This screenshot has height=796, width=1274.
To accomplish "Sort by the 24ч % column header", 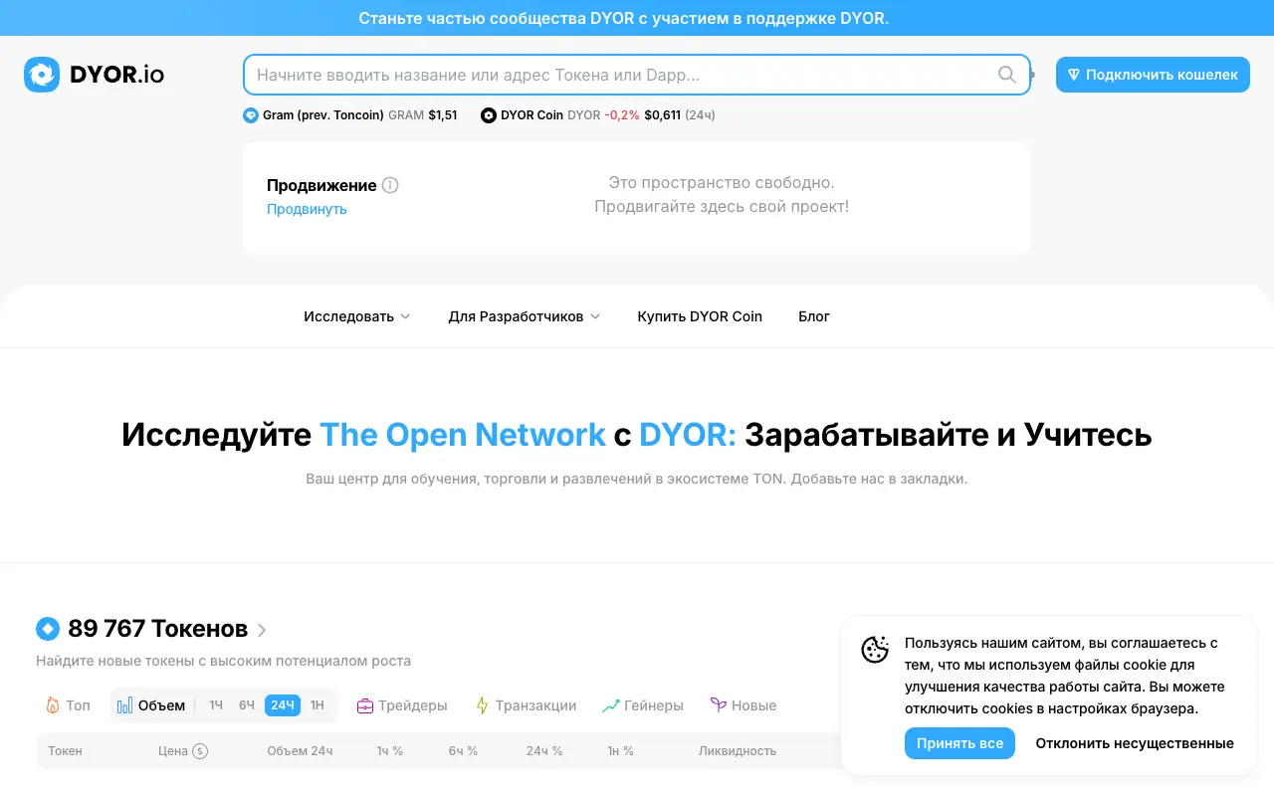I will (544, 751).
